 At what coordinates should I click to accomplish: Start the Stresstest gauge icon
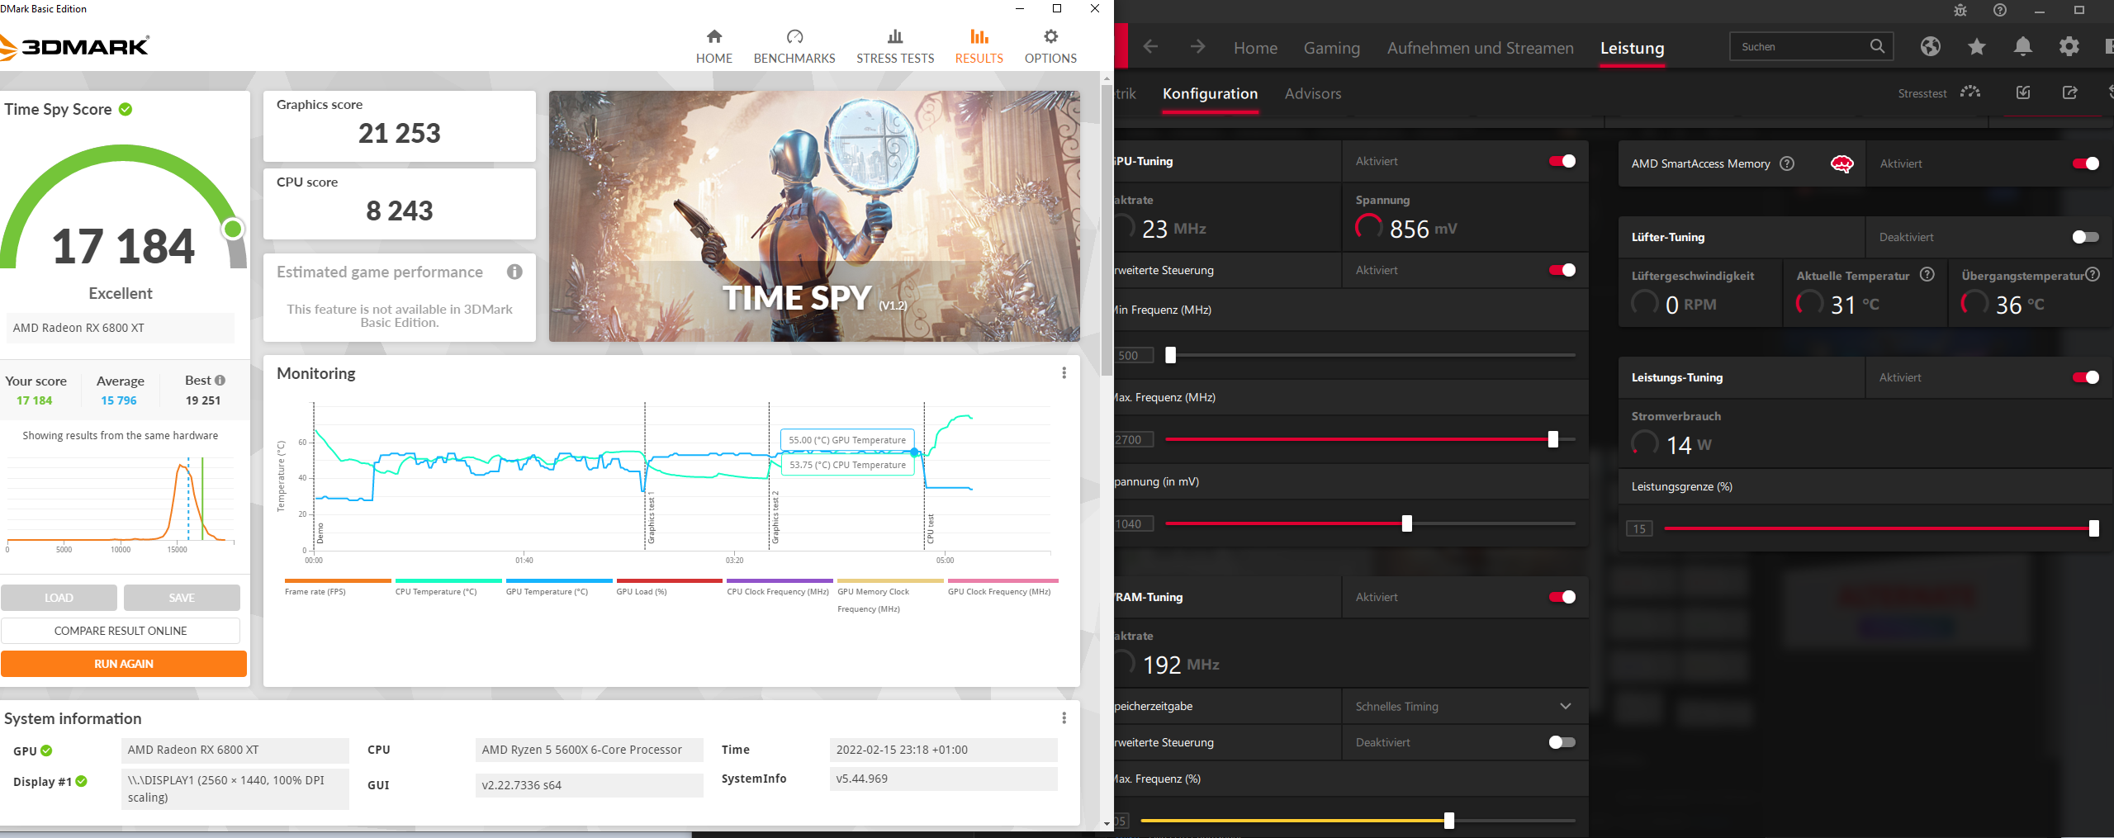(x=1970, y=92)
